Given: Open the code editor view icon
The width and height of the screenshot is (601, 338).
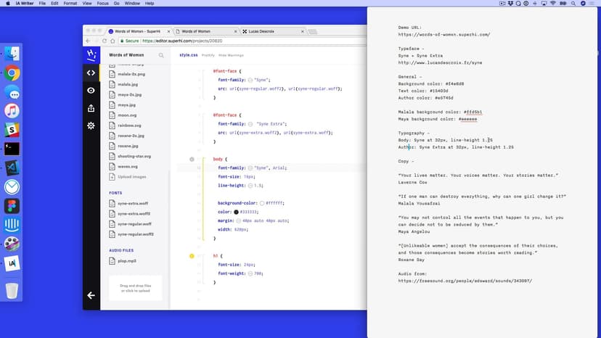Looking at the screenshot, I should point(91,73).
